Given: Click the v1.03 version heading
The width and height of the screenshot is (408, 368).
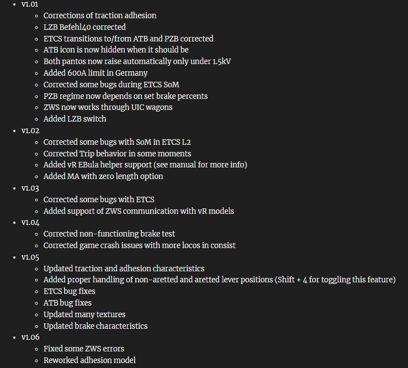Looking at the screenshot, I should (x=30, y=188).
